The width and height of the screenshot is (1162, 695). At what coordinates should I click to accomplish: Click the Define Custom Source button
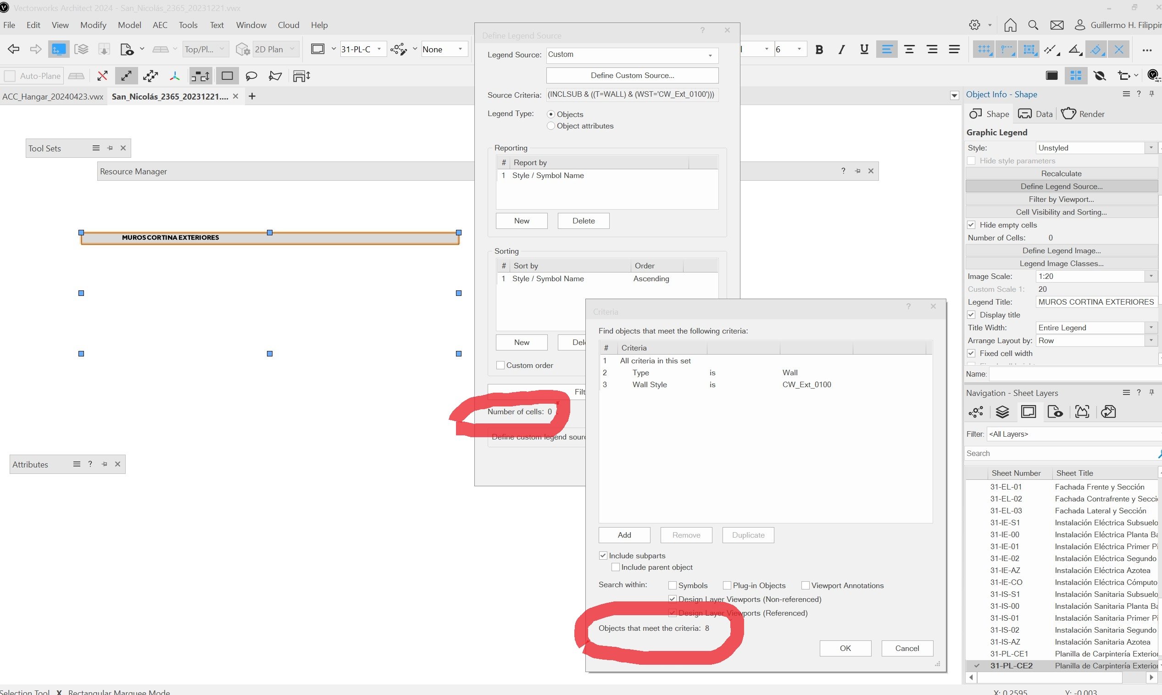click(632, 75)
